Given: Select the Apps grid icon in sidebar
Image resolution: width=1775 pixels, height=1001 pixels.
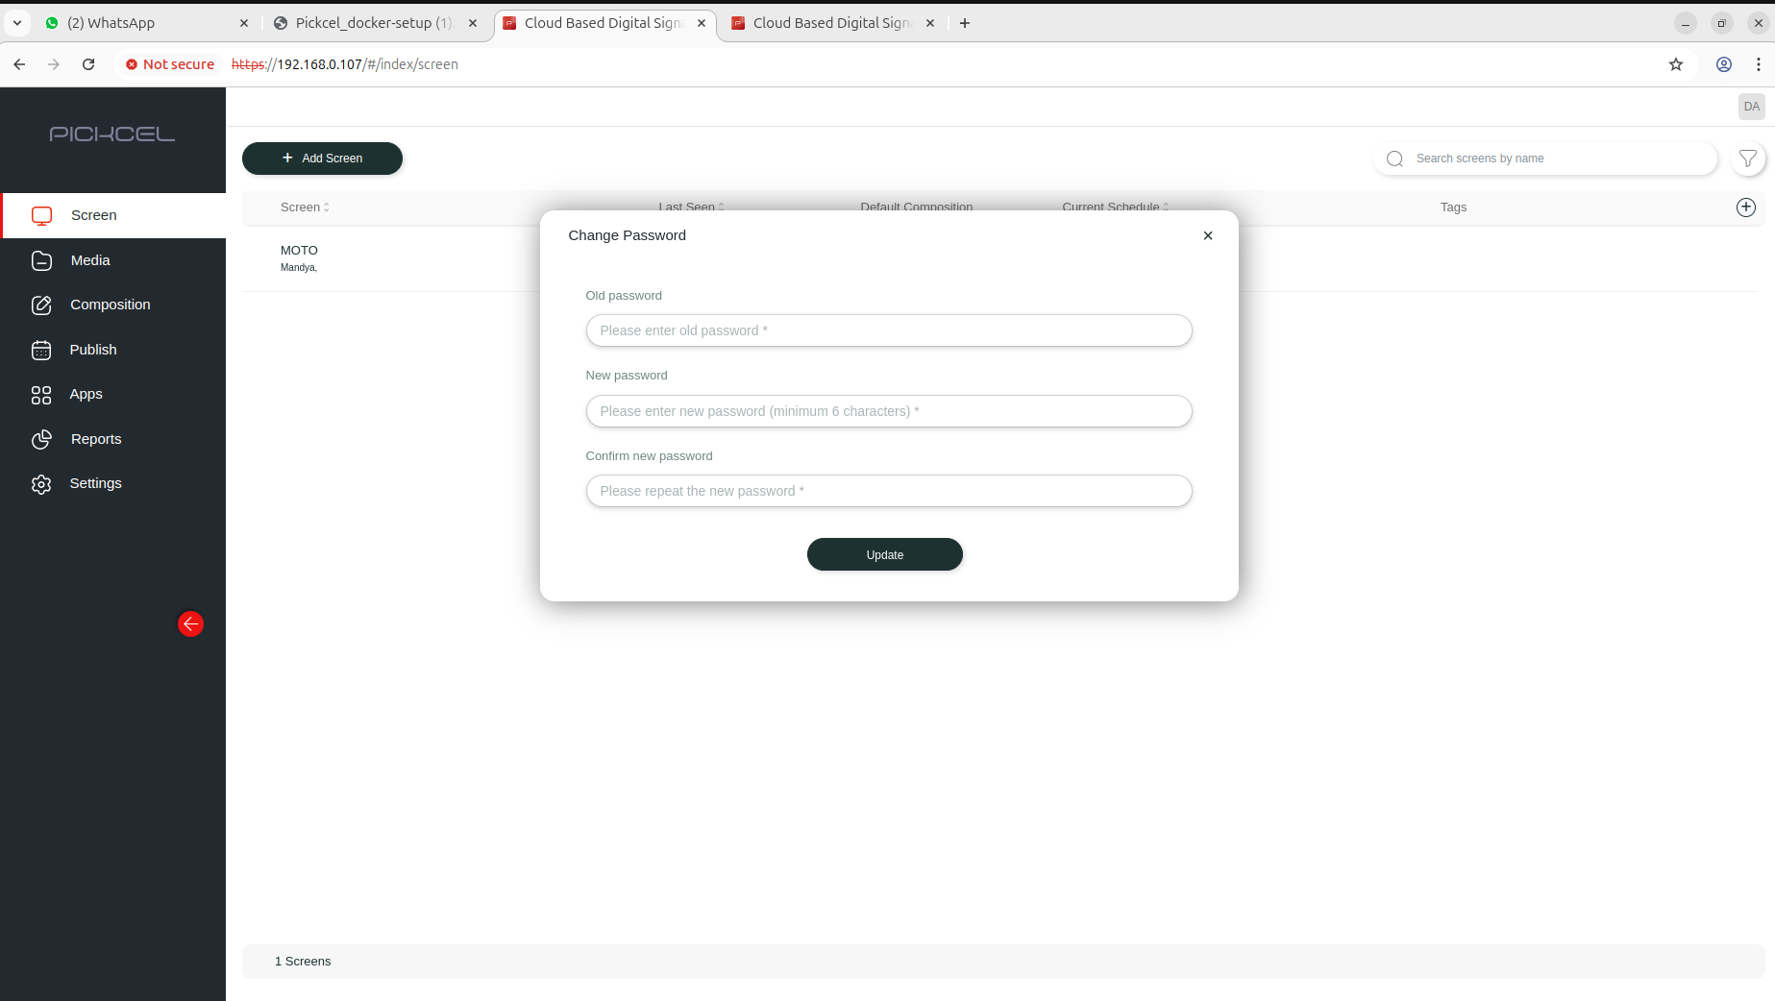Looking at the screenshot, I should (x=41, y=394).
